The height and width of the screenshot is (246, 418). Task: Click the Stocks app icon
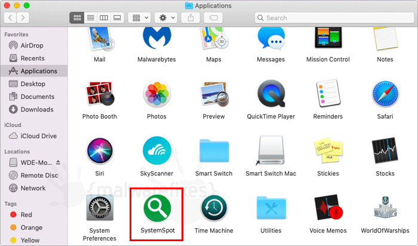[x=385, y=150]
